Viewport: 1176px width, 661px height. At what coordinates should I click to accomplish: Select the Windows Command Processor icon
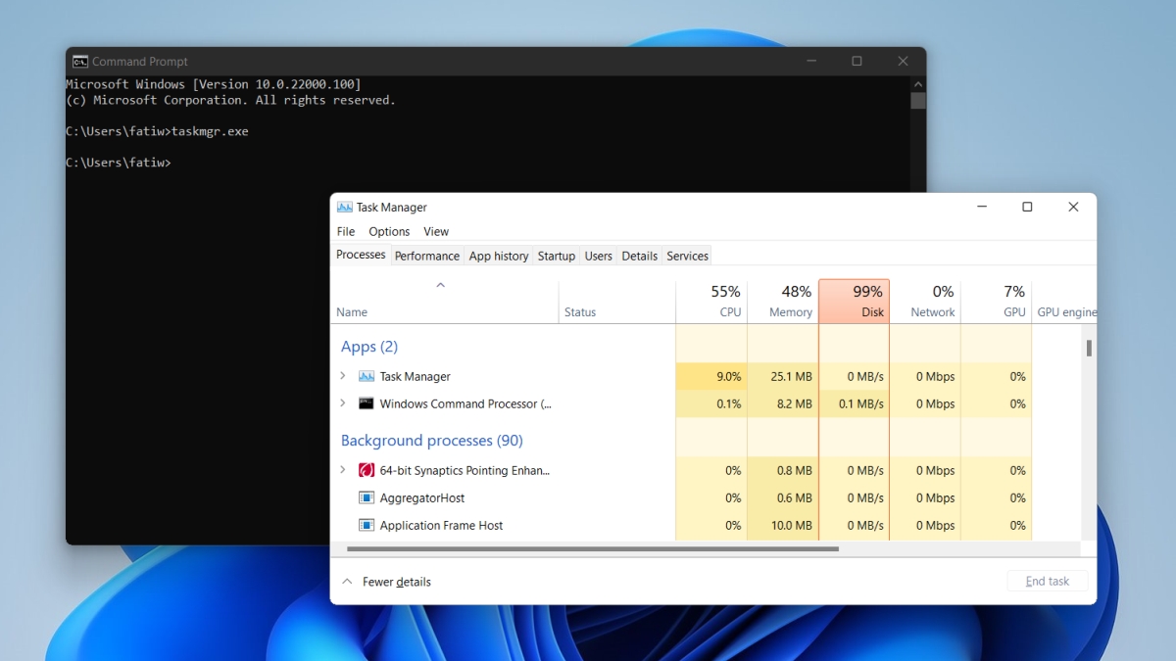(x=366, y=403)
